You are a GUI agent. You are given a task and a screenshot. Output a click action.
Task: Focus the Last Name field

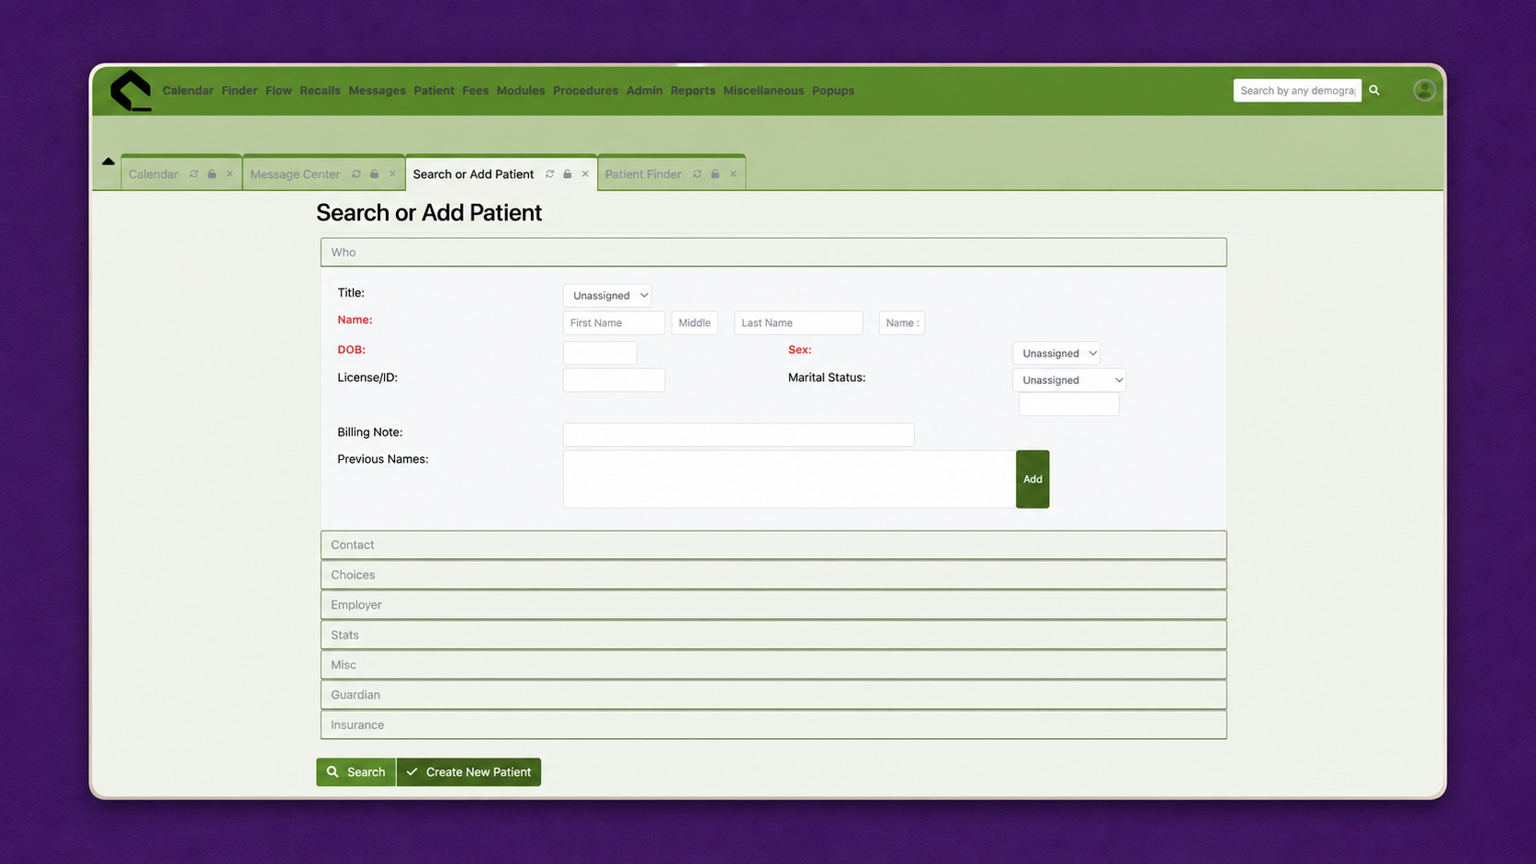pos(798,323)
